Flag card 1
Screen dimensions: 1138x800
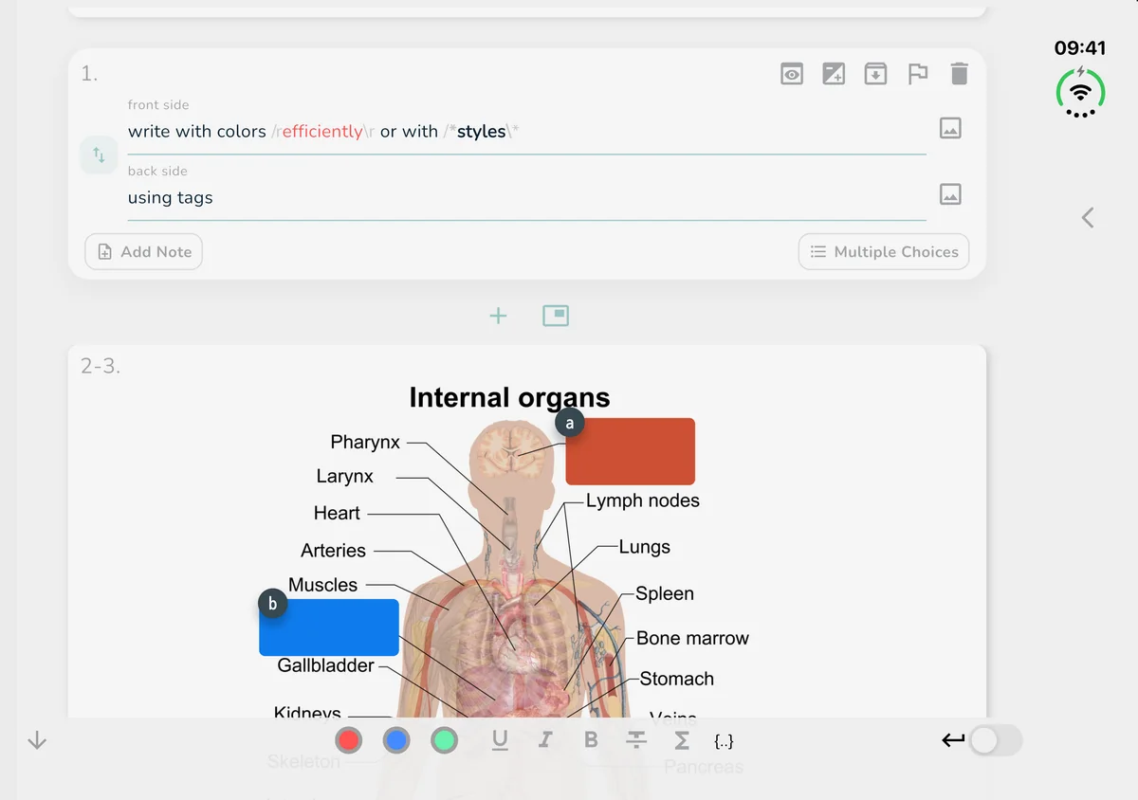pyautogui.click(x=917, y=74)
